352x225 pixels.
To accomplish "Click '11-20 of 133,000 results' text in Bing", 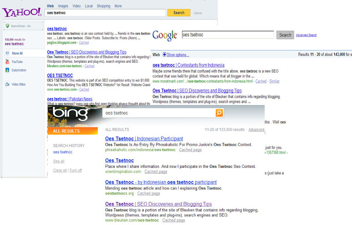I will pyautogui.click(x=224, y=130).
